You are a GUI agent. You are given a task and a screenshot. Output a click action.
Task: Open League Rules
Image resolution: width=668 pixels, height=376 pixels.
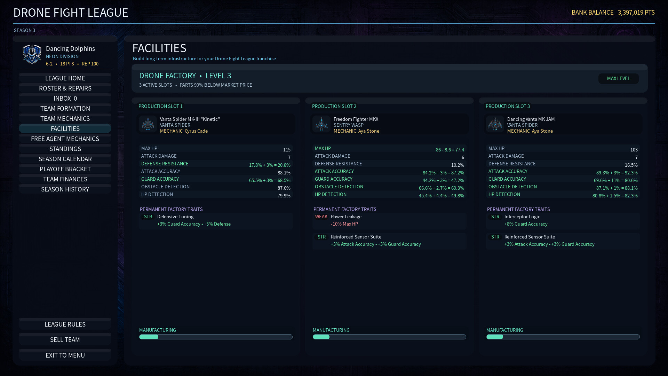(x=65, y=324)
